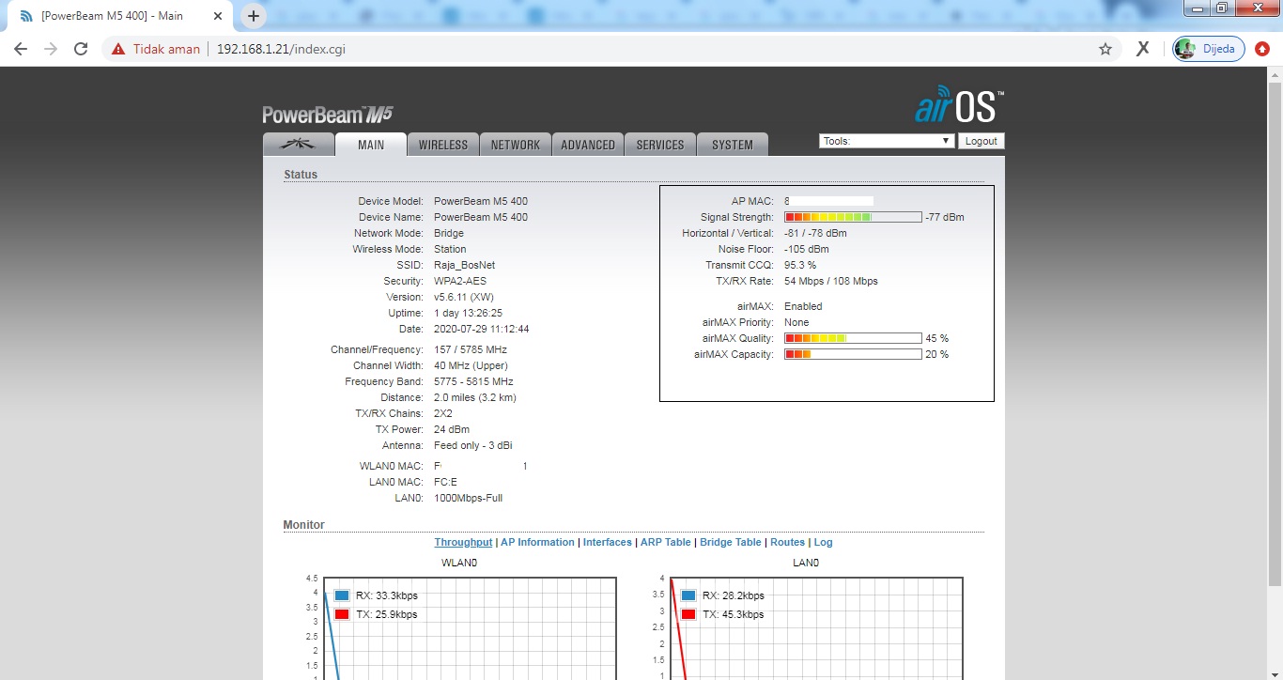Click the Logout button
The height and width of the screenshot is (680, 1283).
click(x=982, y=141)
